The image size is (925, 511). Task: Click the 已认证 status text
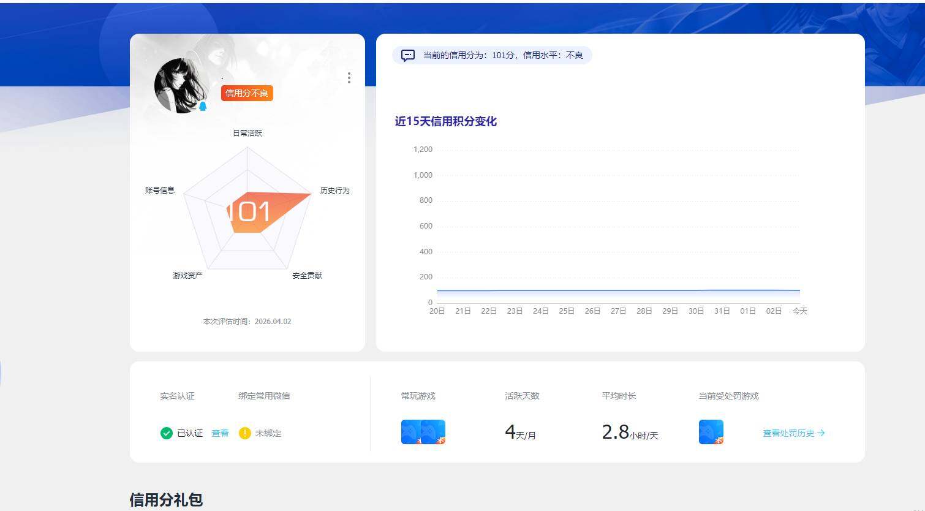pos(190,433)
